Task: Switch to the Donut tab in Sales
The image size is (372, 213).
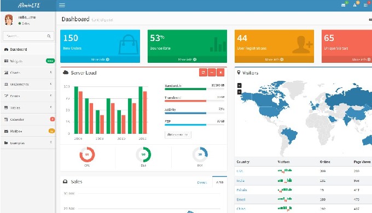Action: pyautogui.click(x=202, y=182)
